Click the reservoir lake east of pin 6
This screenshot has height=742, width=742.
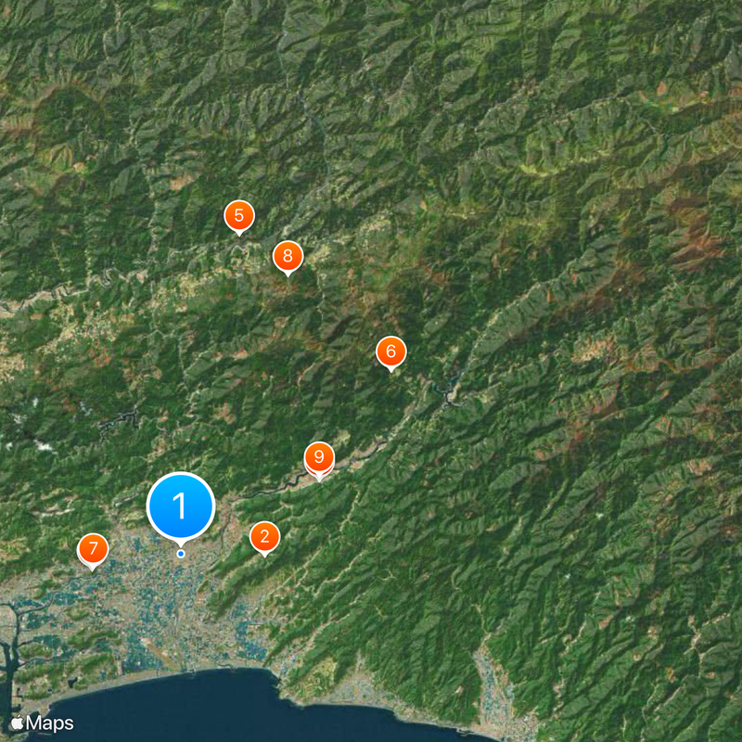tap(449, 390)
